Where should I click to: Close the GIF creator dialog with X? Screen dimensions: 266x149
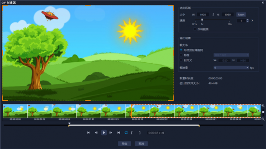pyautogui.click(x=263, y=2)
